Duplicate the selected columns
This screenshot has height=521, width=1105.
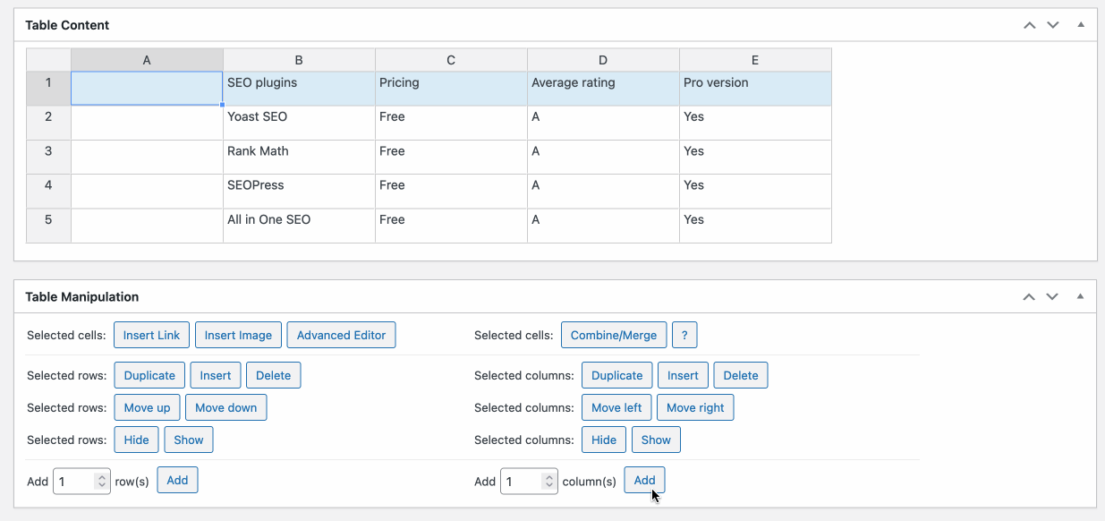point(617,375)
